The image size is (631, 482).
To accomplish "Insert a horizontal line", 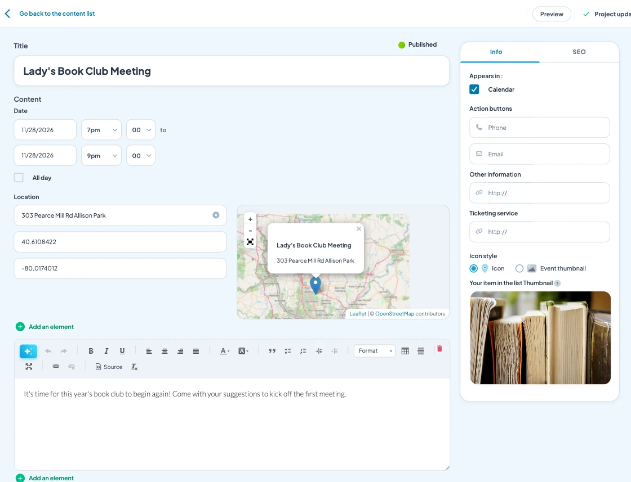I will [420, 351].
